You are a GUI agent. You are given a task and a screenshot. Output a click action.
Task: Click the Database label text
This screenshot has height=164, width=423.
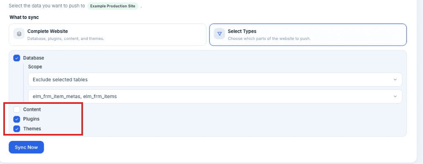[x=33, y=58]
